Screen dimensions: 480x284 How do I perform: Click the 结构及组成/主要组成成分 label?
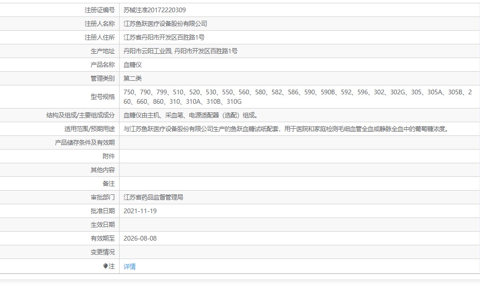[80, 115]
